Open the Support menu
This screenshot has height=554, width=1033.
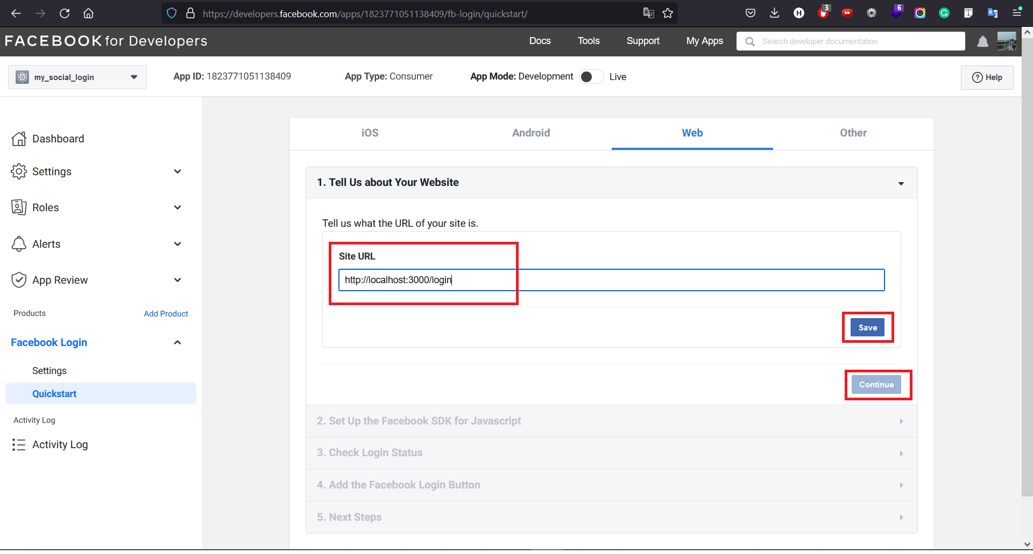[x=643, y=41]
